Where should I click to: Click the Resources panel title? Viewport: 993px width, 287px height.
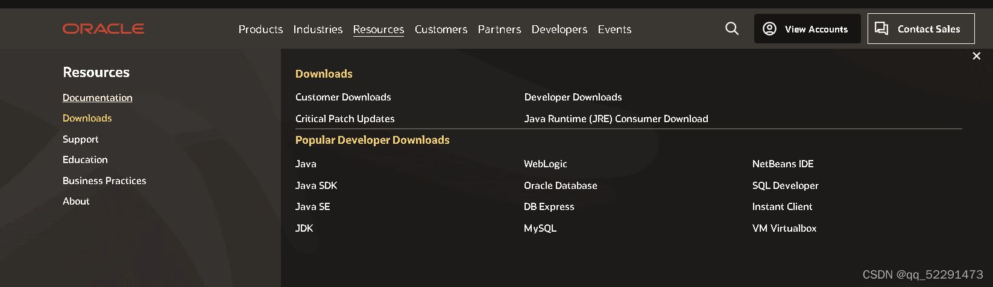point(96,72)
